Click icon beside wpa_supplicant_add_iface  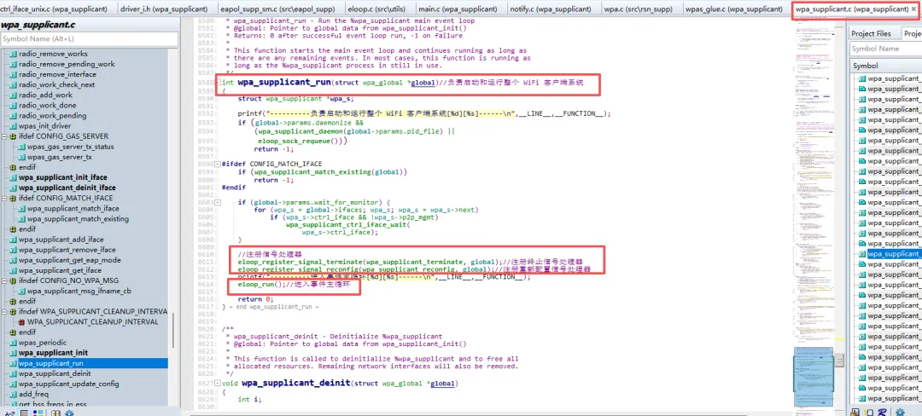click(x=13, y=240)
